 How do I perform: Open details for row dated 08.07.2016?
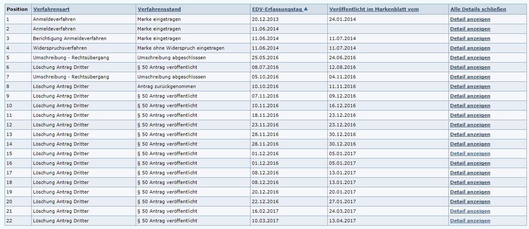tap(470, 67)
